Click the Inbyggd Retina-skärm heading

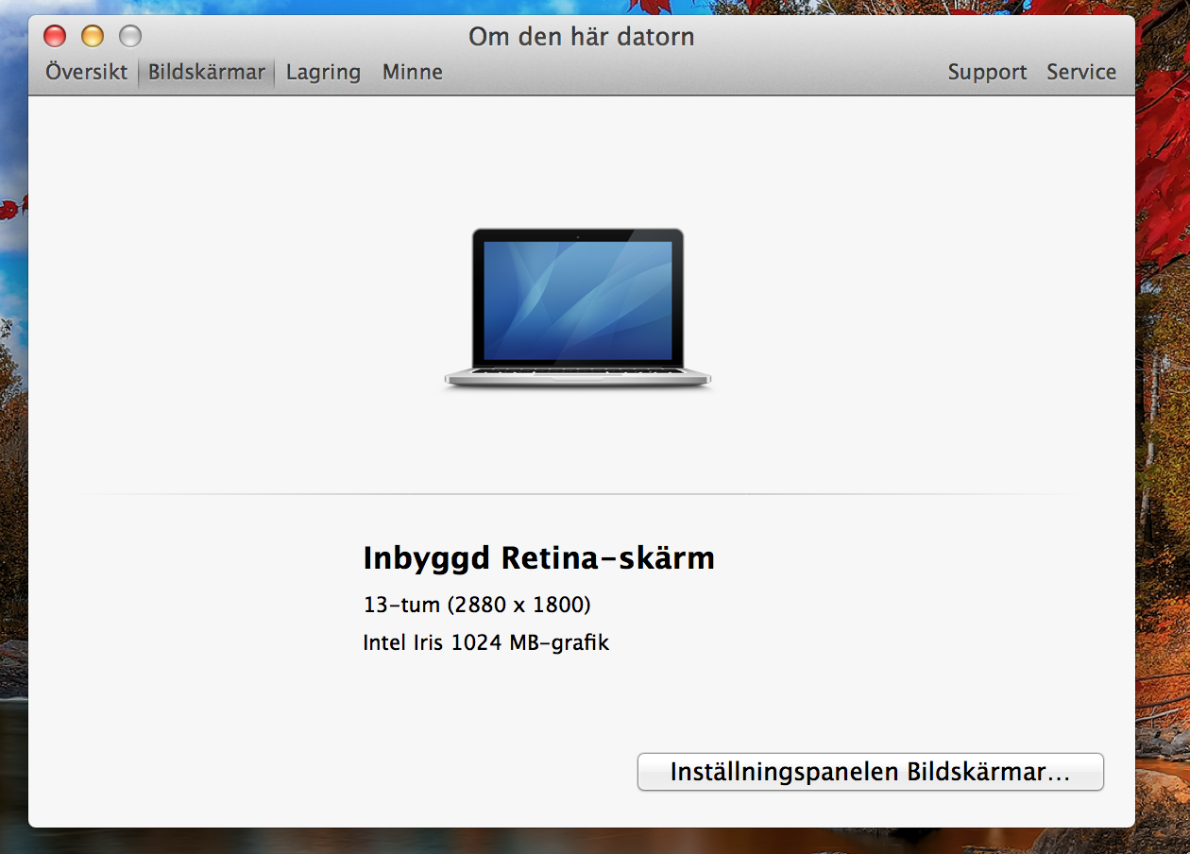point(539,557)
